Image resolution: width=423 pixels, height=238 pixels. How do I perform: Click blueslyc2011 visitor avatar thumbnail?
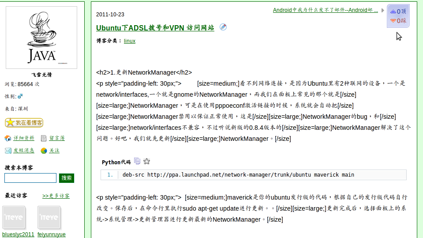point(14,217)
